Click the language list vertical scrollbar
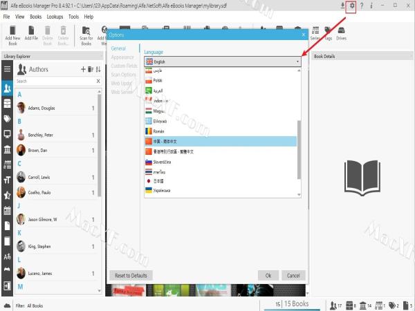The image size is (415, 311). 299,149
